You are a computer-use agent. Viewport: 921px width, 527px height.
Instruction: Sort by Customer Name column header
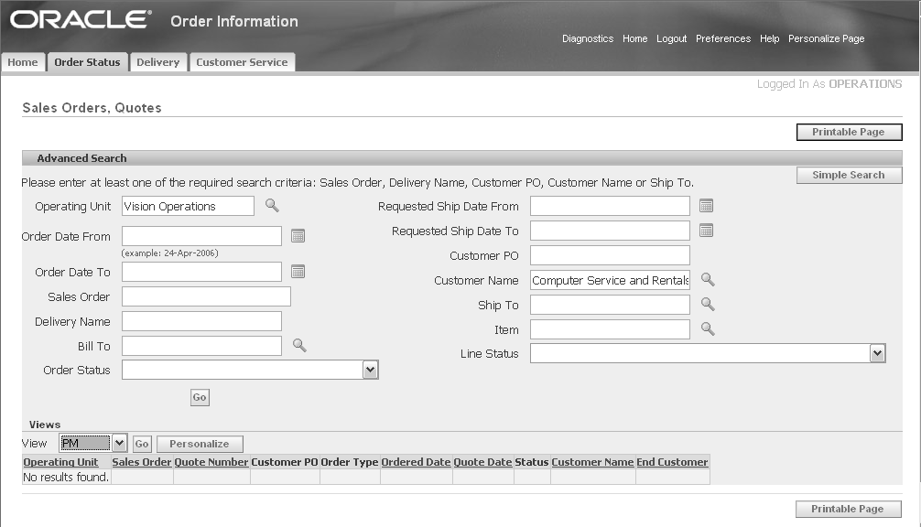(592, 462)
